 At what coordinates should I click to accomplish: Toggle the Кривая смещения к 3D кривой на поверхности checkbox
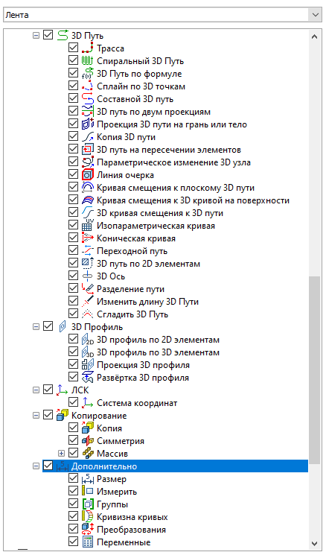73,200
